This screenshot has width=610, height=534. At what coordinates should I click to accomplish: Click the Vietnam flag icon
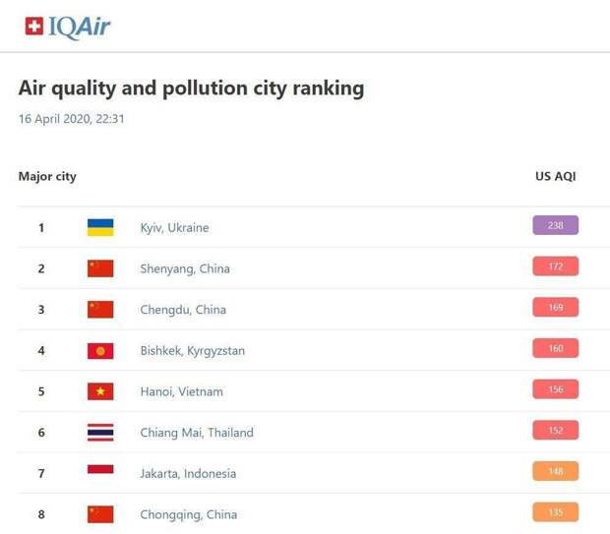[100, 391]
